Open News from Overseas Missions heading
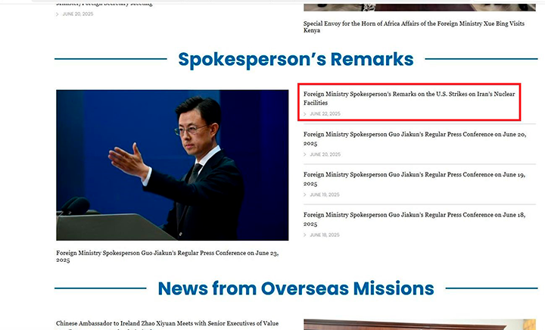 coord(296,288)
